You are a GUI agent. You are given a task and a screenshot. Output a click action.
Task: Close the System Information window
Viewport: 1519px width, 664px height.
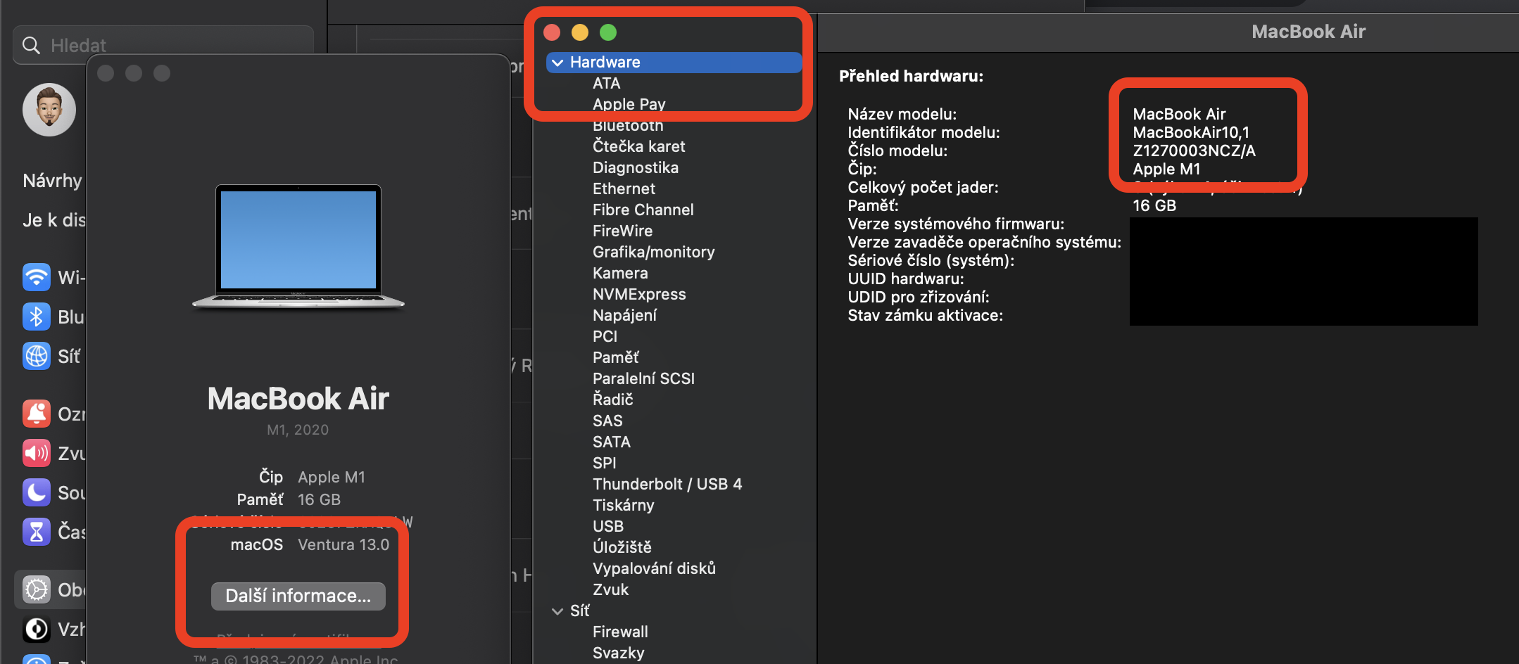[x=552, y=32]
